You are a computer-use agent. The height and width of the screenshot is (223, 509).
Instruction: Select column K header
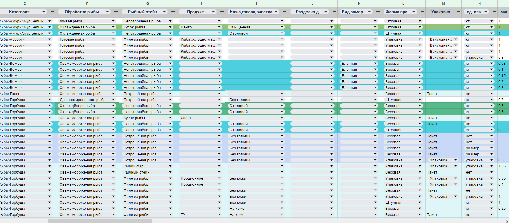[359, 3]
